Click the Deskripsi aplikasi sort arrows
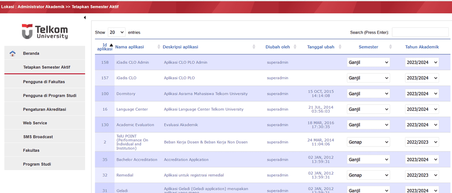Viewport: 452px width, 193px height. click(254, 47)
